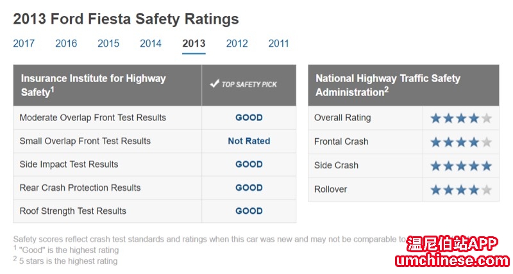Open the 2011 year tab
This screenshot has height=274, width=513.
pos(279,44)
